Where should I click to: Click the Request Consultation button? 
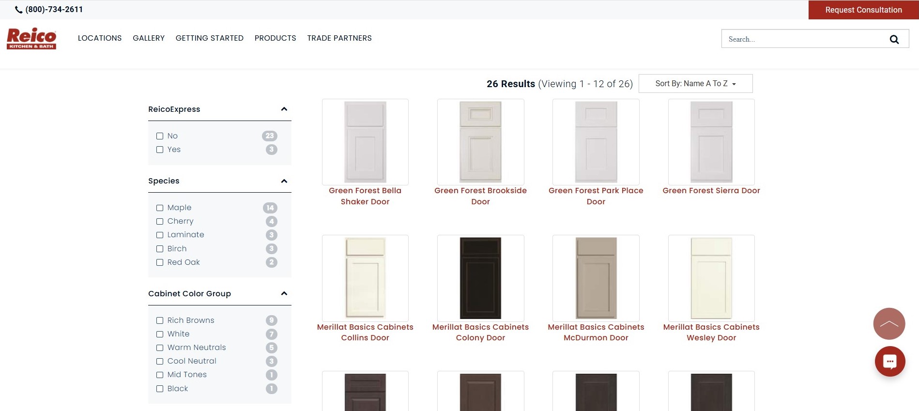(863, 10)
